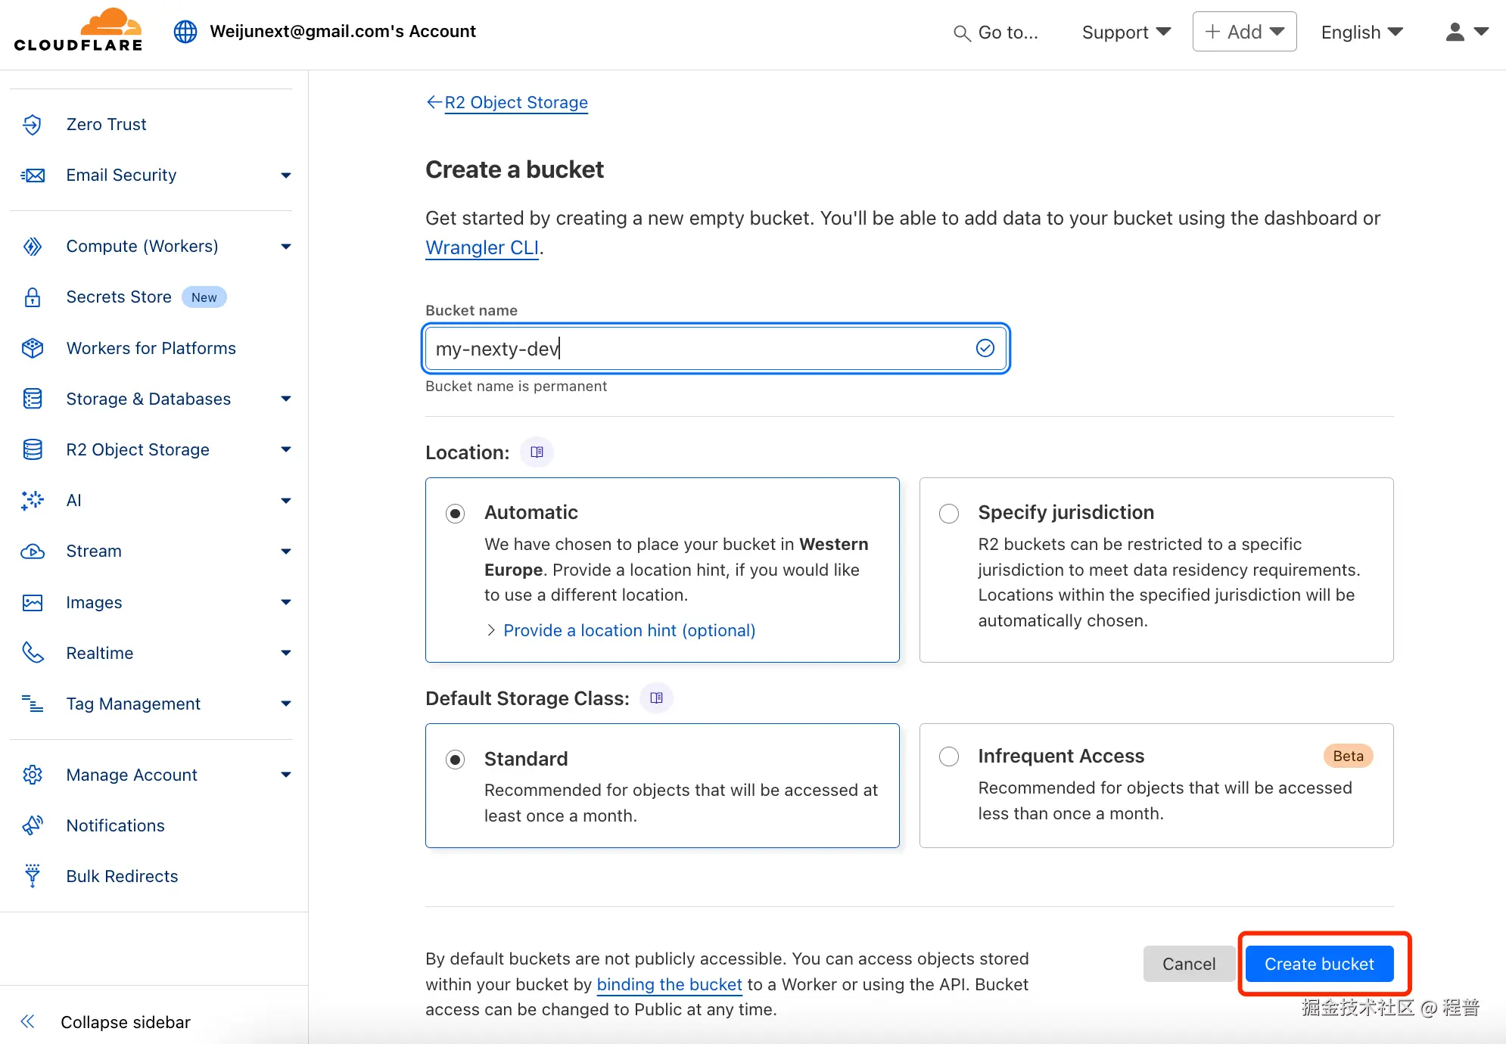The height and width of the screenshot is (1044, 1506).
Task: Click the Stream cloud-play icon
Action: [32, 552]
